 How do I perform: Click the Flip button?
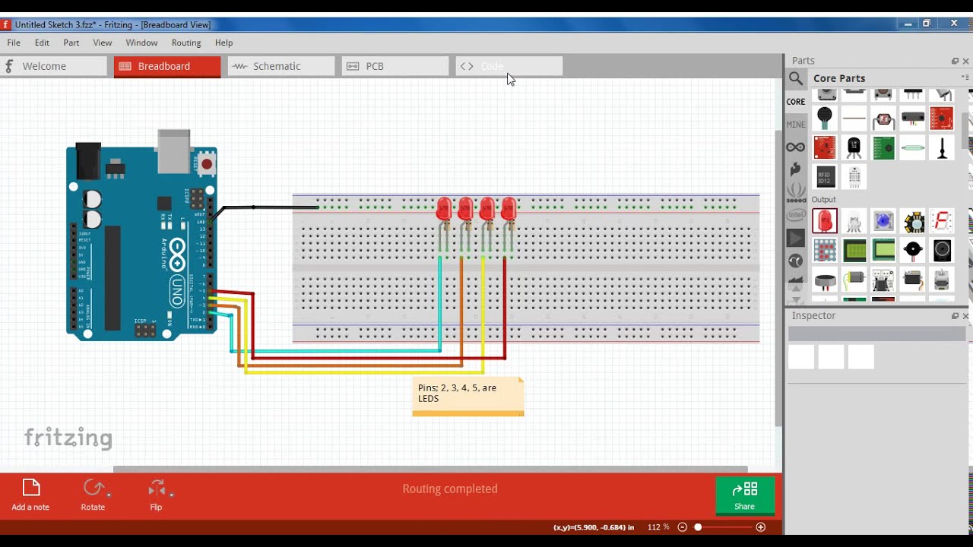pyautogui.click(x=156, y=495)
